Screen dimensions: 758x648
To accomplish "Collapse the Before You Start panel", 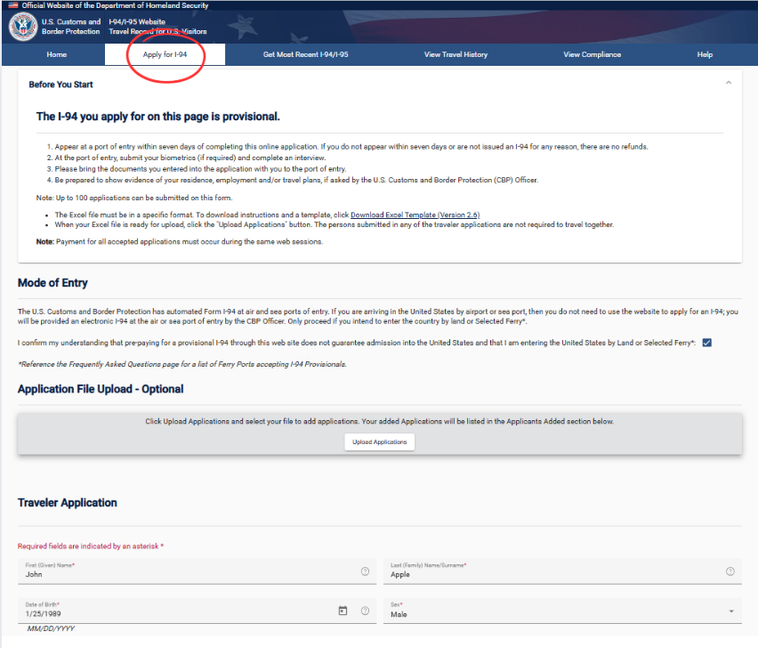I will 728,83.
